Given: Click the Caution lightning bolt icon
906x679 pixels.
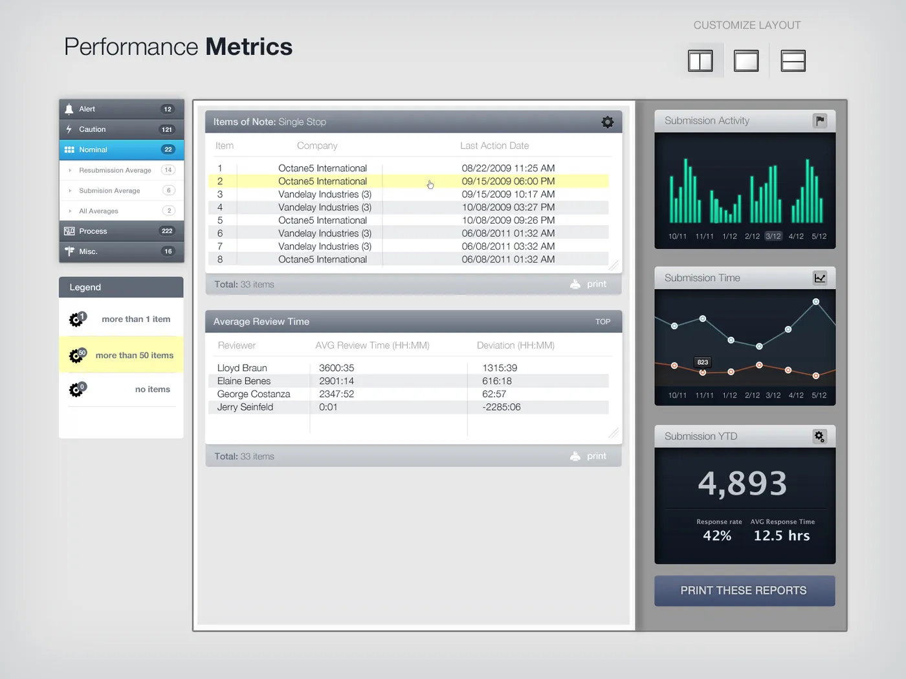Looking at the screenshot, I should tap(69, 129).
